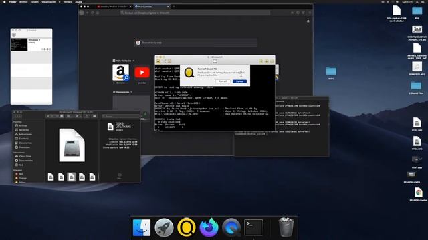Click the large disk image preview in Finder
428x240 pixels.
tap(72, 145)
